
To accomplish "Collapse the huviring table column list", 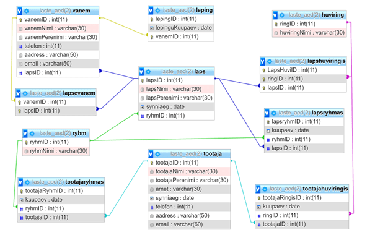I will point(276,14).
